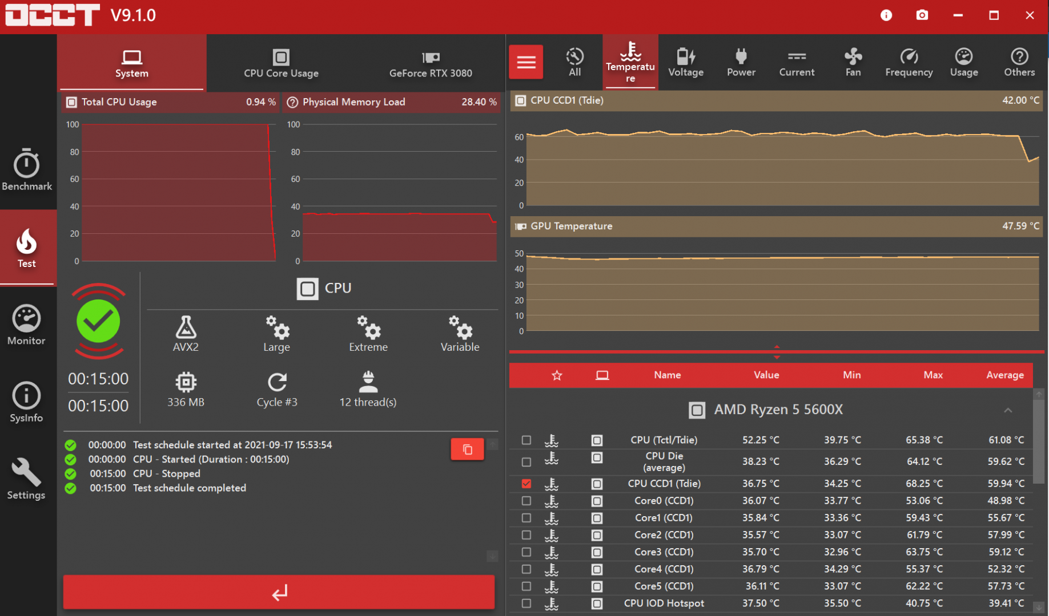The height and width of the screenshot is (616, 1049).
Task: Click the Physical Memory Load graph header
Action: pyautogui.click(x=392, y=102)
